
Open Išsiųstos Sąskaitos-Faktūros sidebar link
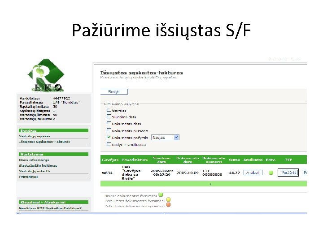click(44, 142)
